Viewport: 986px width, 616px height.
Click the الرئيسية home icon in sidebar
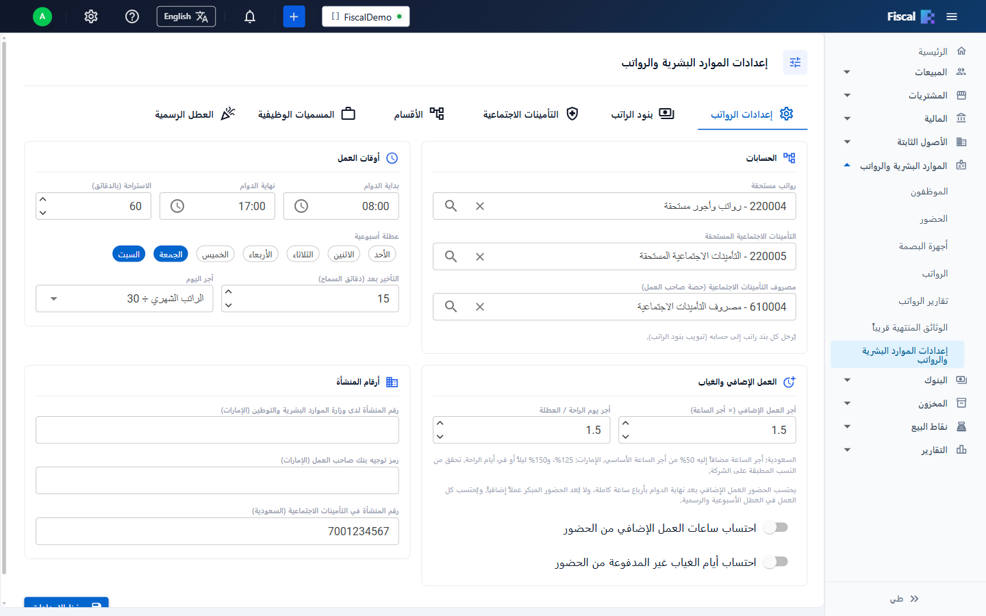pos(961,51)
